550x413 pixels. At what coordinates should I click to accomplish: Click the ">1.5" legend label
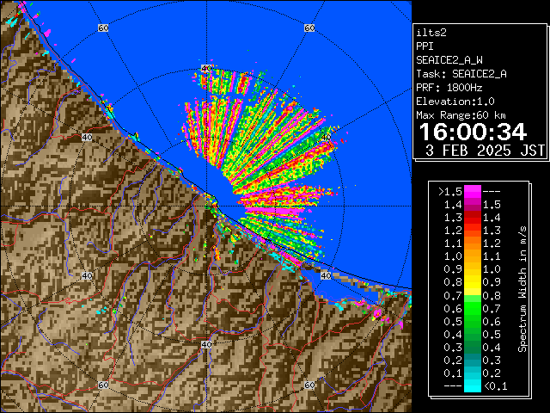tap(450, 192)
